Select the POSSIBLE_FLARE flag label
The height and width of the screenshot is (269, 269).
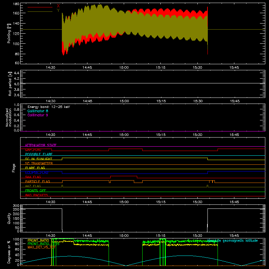39,154
